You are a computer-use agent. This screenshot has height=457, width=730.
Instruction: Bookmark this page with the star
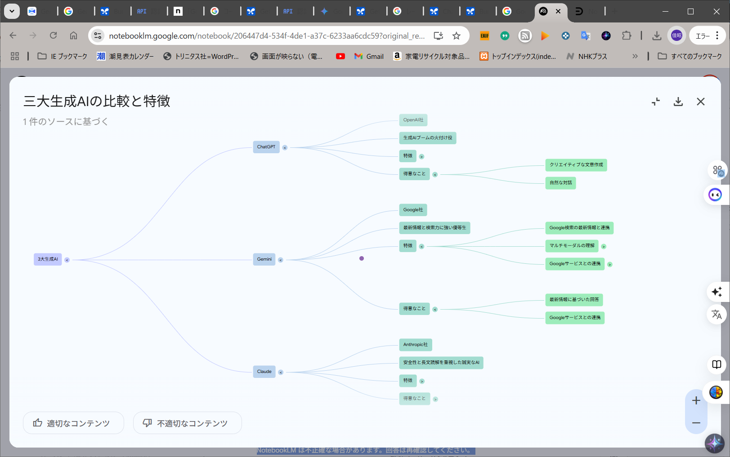pyautogui.click(x=457, y=35)
